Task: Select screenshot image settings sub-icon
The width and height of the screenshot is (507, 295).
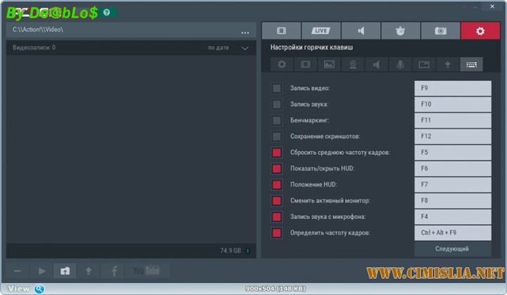Action: click(x=329, y=64)
